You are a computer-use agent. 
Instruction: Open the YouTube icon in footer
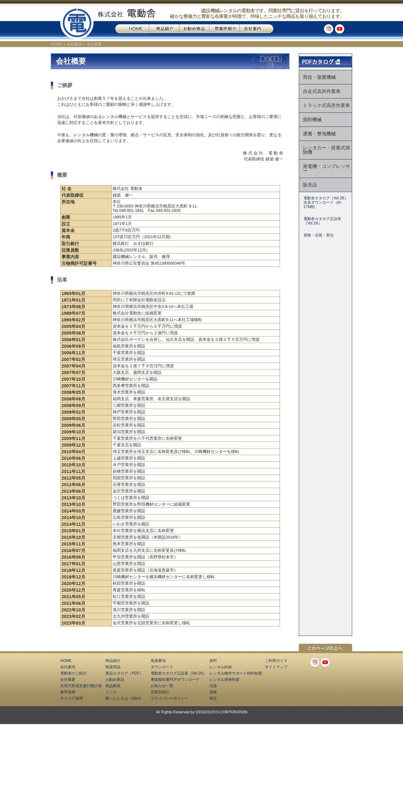pyautogui.click(x=325, y=662)
